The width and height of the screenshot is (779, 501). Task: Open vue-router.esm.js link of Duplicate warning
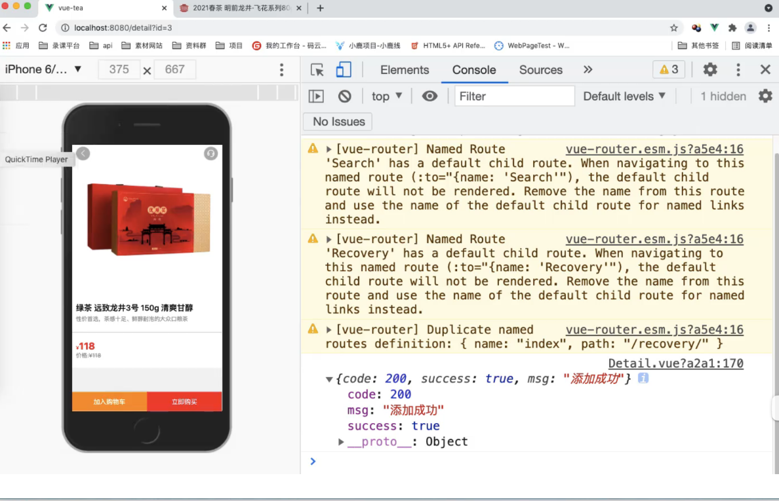(x=654, y=329)
